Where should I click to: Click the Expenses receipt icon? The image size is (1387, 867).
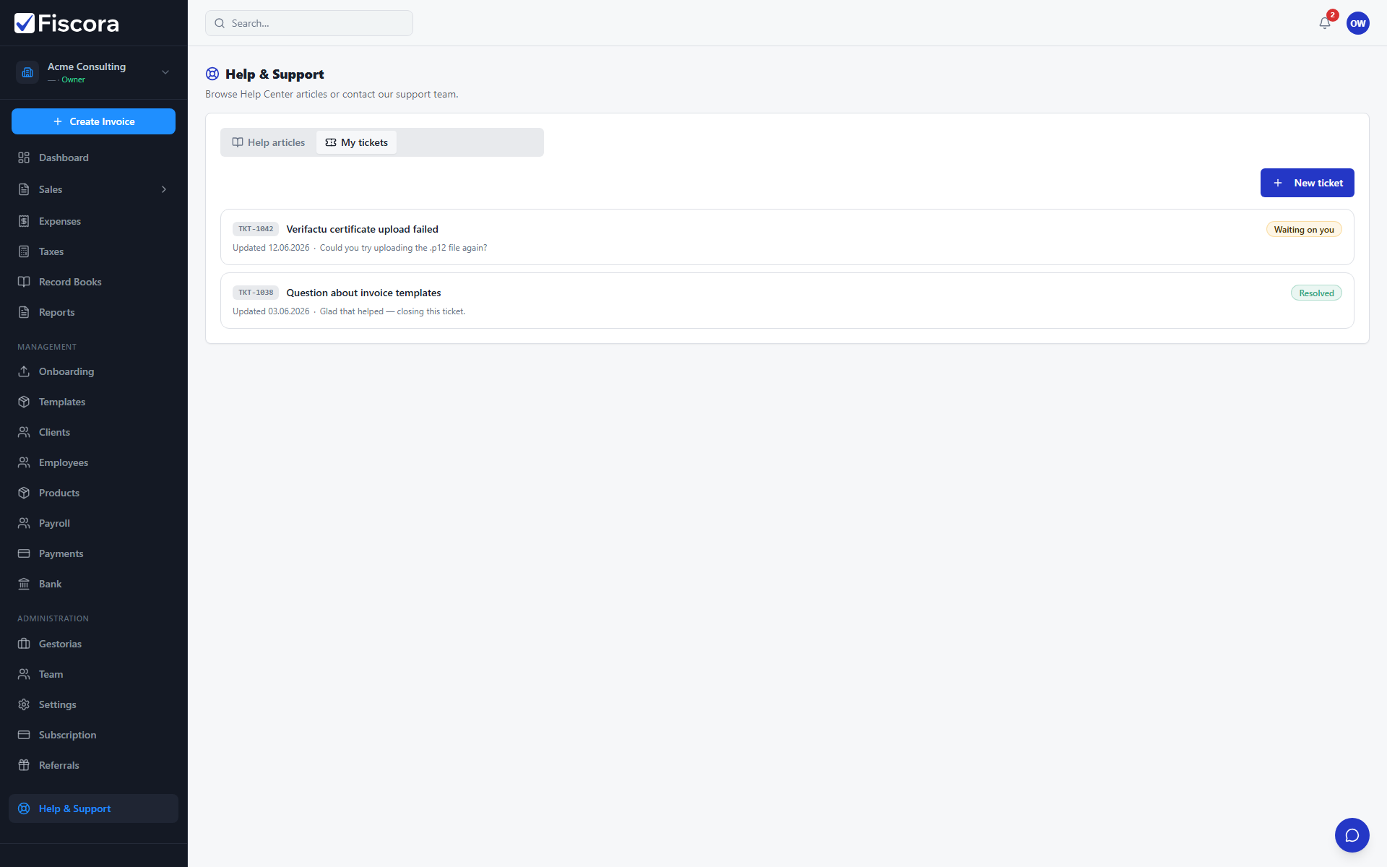[24, 221]
